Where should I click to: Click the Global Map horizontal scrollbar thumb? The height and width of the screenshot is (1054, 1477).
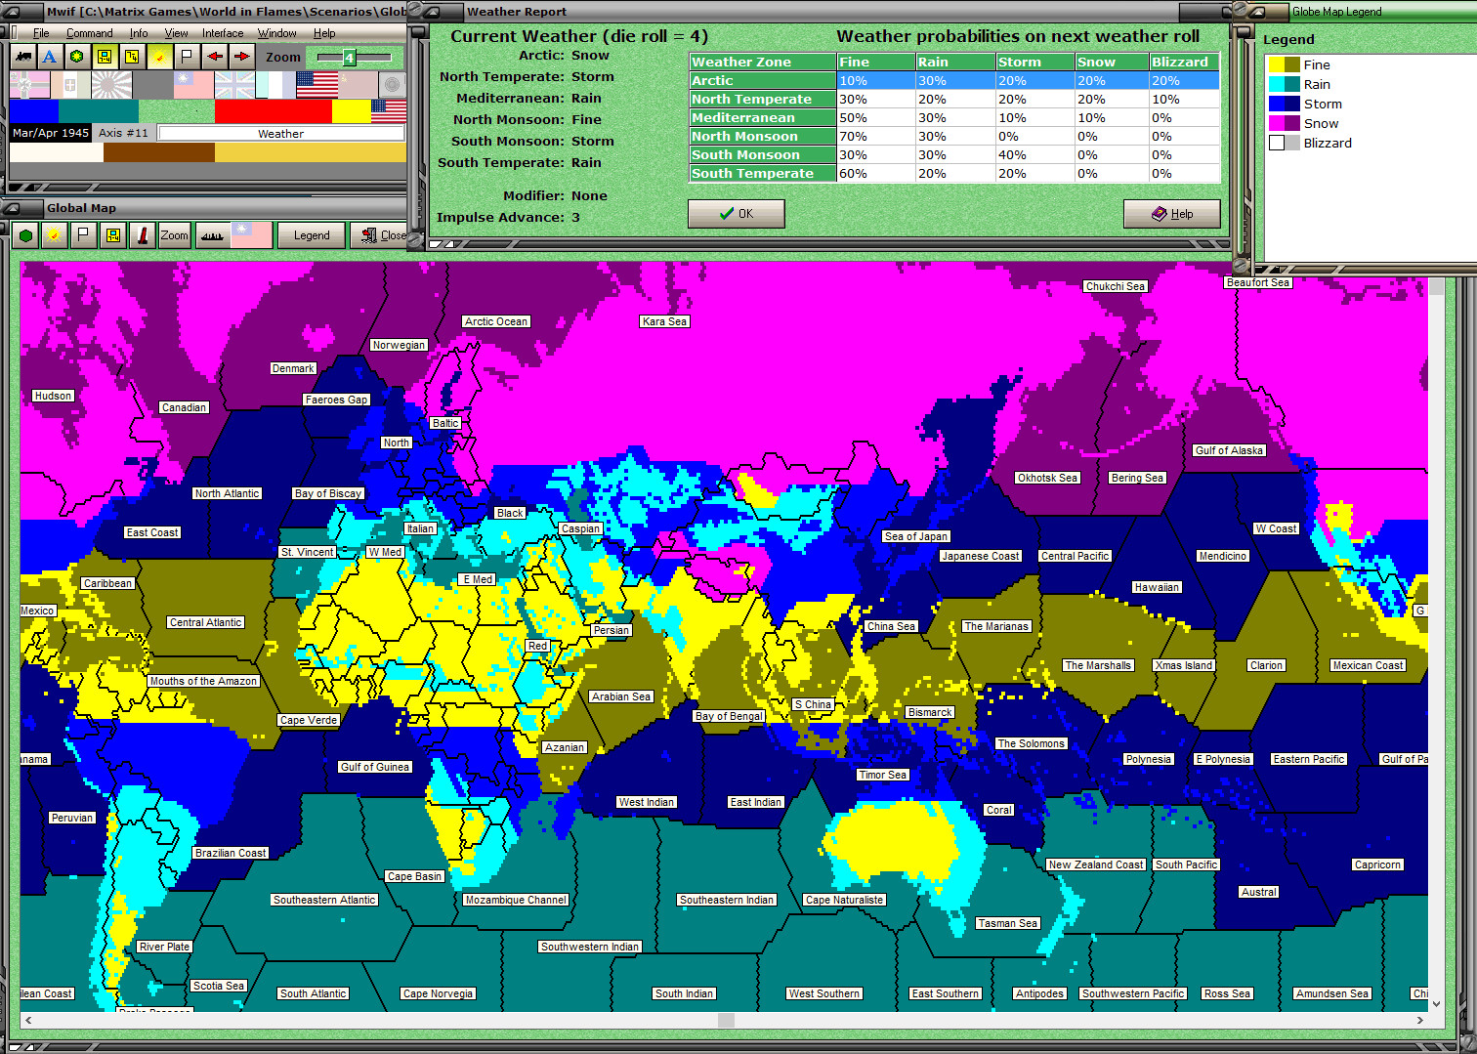coord(726,1020)
